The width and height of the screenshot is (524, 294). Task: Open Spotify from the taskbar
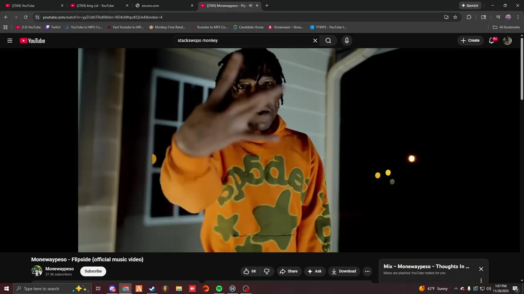(219, 289)
